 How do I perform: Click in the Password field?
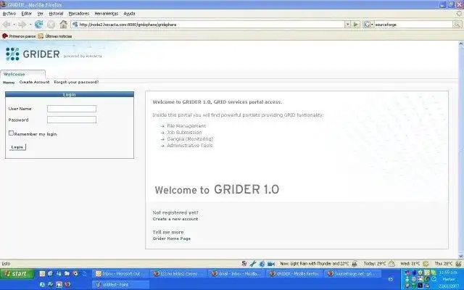(72, 120)
